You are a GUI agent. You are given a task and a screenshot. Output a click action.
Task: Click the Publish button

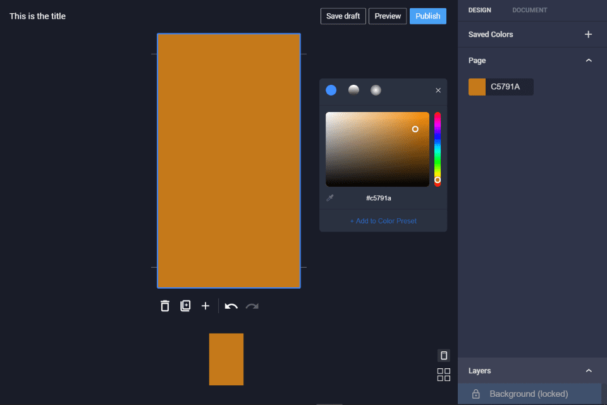[428, 16]
